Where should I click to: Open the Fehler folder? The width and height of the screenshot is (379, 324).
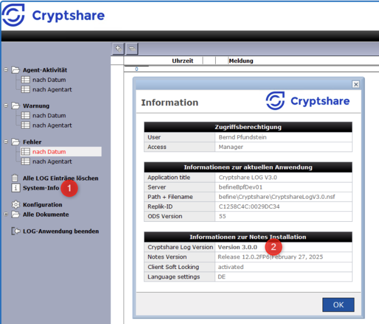32,142
